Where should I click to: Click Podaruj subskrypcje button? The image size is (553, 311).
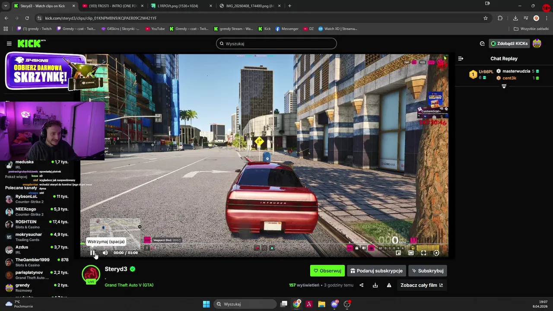pos(376,271)
